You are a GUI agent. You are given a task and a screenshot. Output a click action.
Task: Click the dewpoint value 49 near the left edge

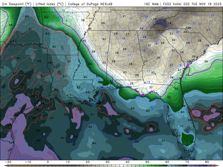[10, 25]
